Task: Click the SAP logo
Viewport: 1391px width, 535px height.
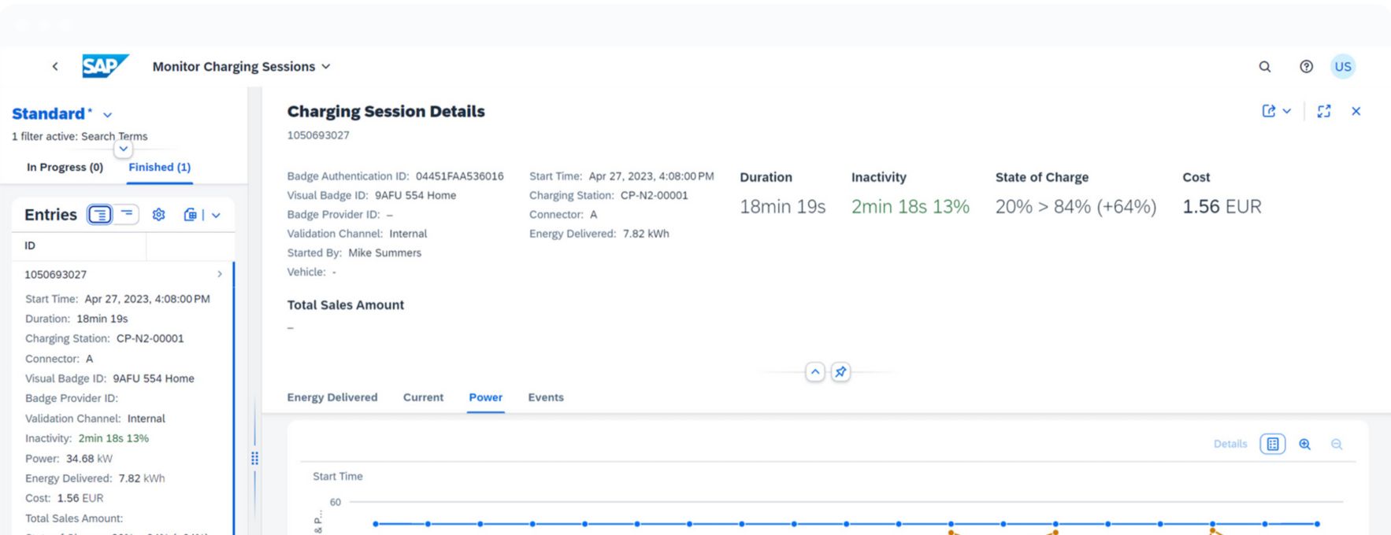Action: pos(105,66)
